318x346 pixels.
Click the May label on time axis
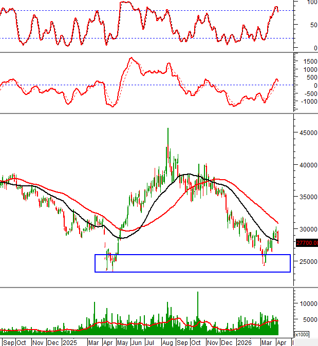[x=122, y=342]
